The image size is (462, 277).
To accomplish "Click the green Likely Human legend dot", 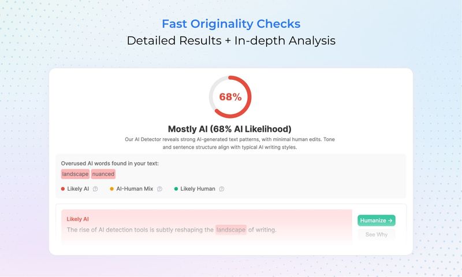I will [x=176, y=189].
